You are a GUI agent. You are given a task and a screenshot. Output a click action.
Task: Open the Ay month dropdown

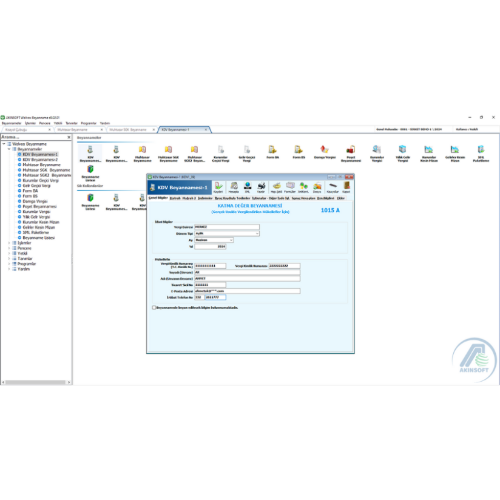[x=231, y=240]
